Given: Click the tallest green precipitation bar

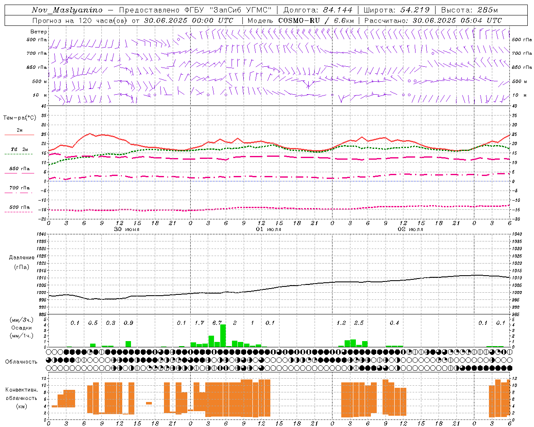Looking at the screenshot, I should tap(223, 336).
